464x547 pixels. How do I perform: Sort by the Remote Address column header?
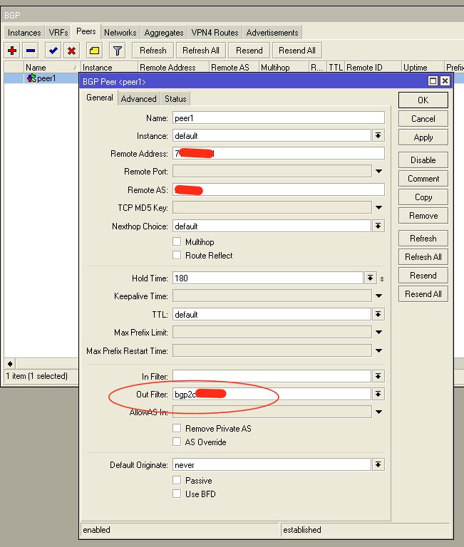[x=173, y=68]
